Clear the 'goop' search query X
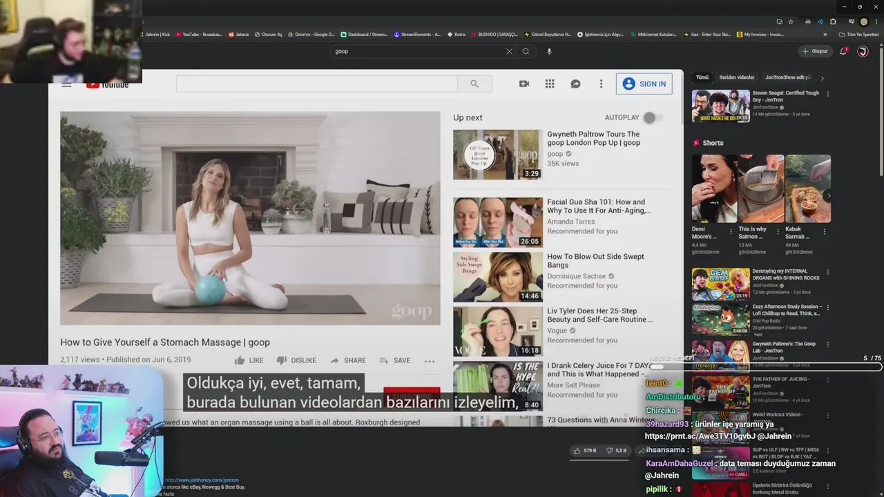Viewport: 884px width, 497px height. 509,51
